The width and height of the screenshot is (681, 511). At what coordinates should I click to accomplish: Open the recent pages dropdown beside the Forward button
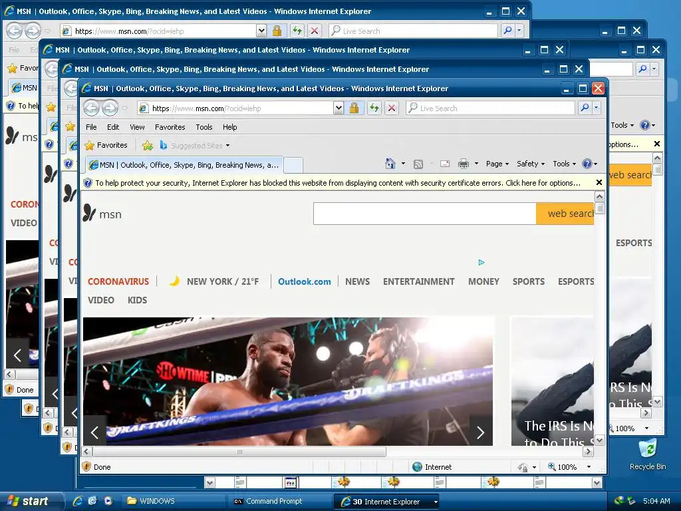(125, 108)
